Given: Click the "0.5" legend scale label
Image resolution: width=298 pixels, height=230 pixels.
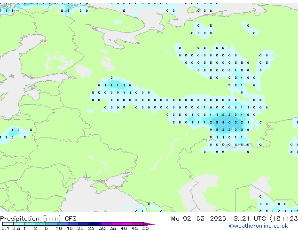Looking at the screenshot, I should [x=16, y=228].
